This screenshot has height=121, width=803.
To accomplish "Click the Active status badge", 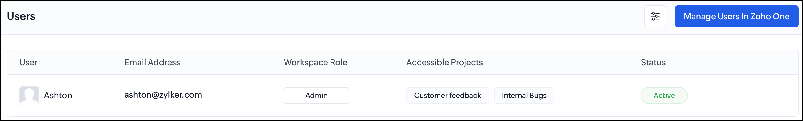I will [664, 95].
